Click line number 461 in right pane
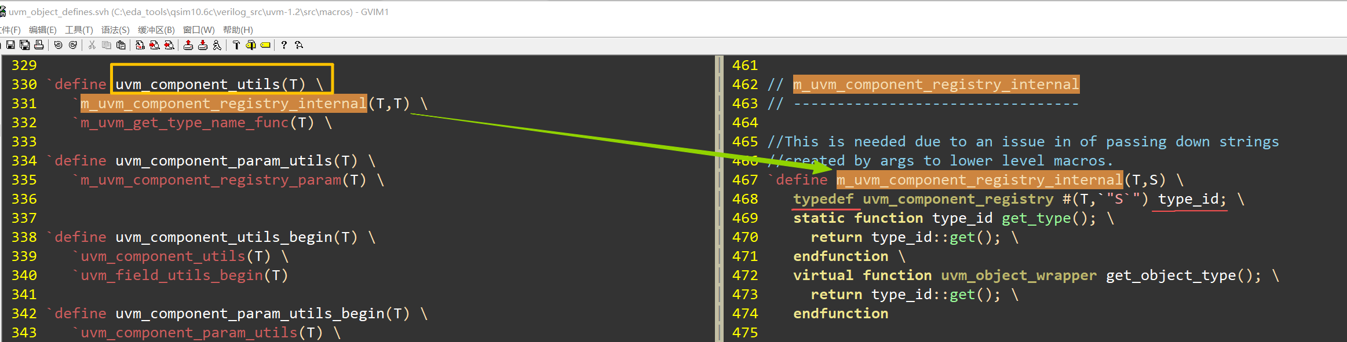1347x342 pixels. pyautogui.click(x=745, y=65)
